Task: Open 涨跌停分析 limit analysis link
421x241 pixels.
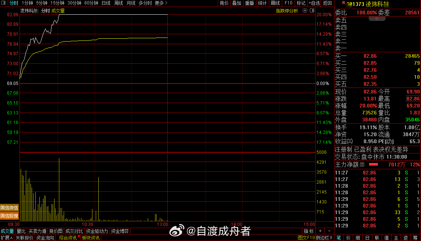Action: pyautogui.click(x=287, y=11)
